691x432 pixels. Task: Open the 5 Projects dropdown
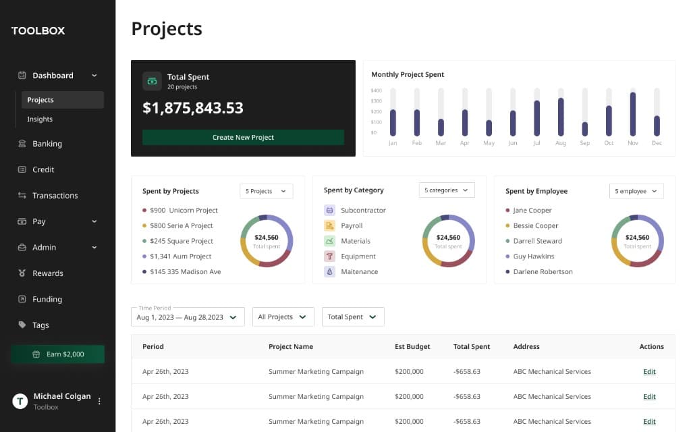tap(266, 190)
